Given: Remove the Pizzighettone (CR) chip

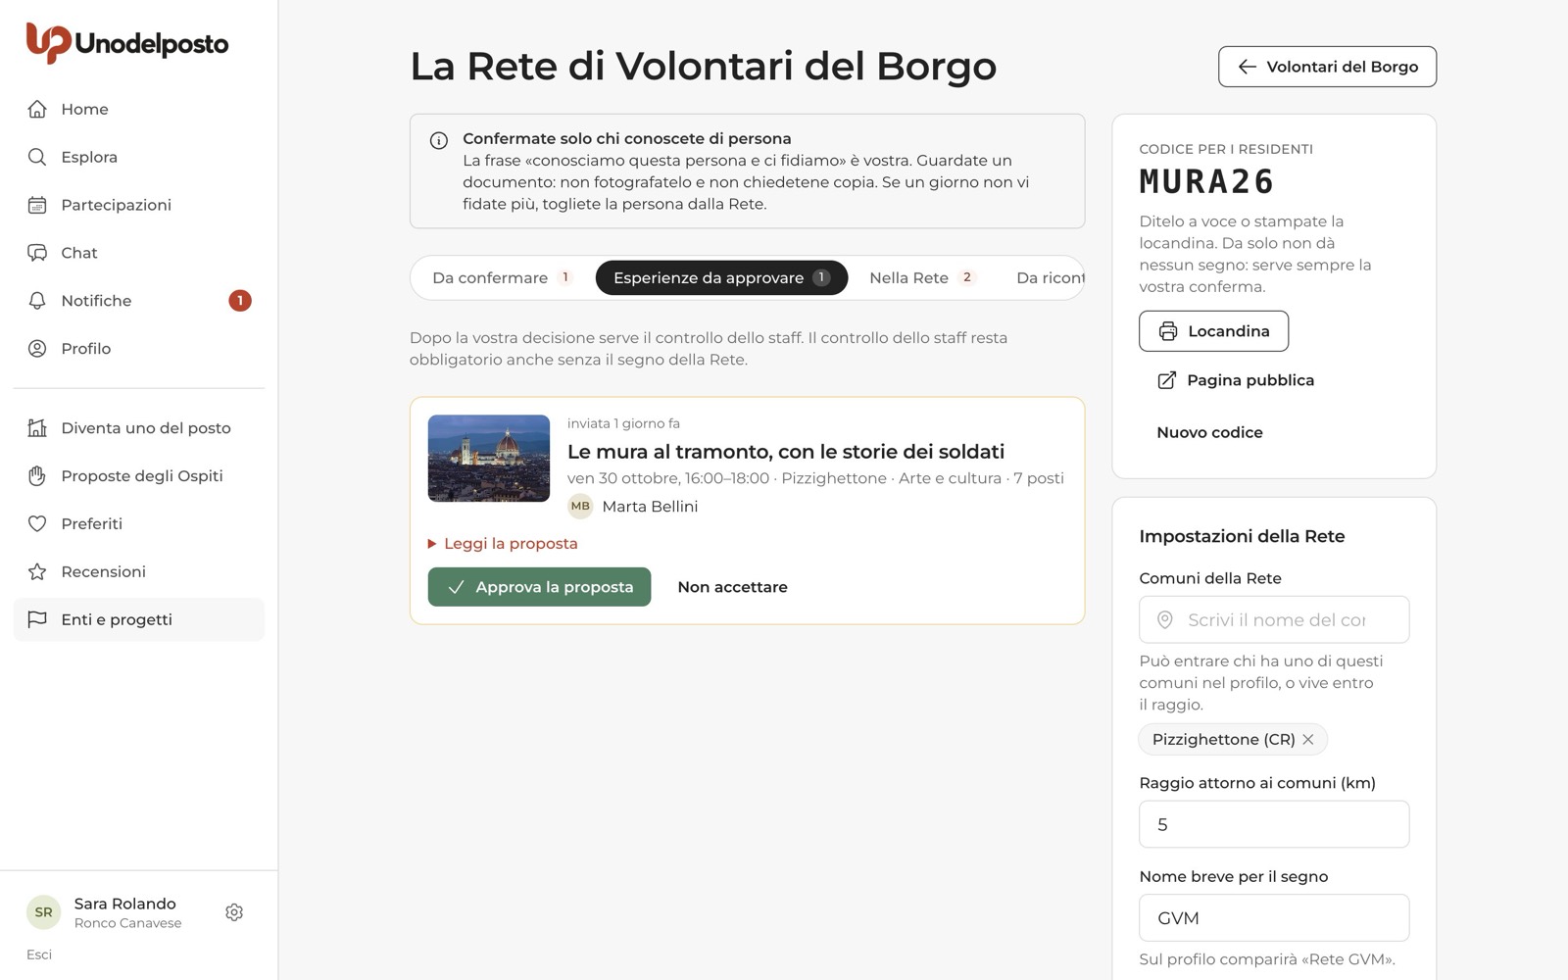Looking at the screenshot, I should click(x=1308, y=740).
